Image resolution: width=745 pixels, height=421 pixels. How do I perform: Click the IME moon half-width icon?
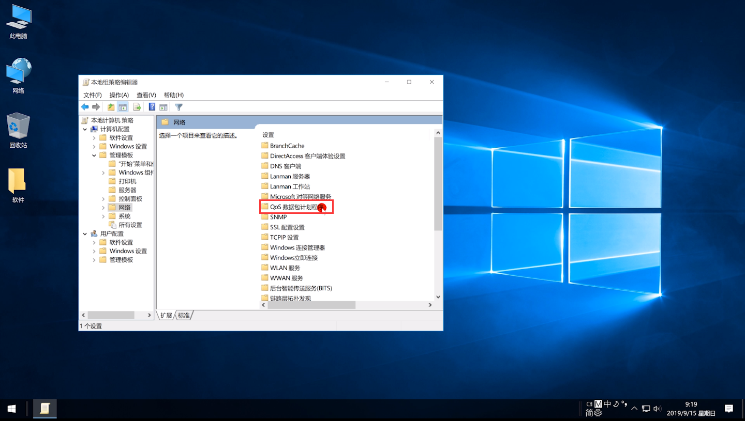[x=616, y=404]
